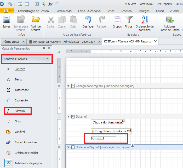Open dropdown arrow next to cube icon
183x168 pixels.
click(14, 4)
